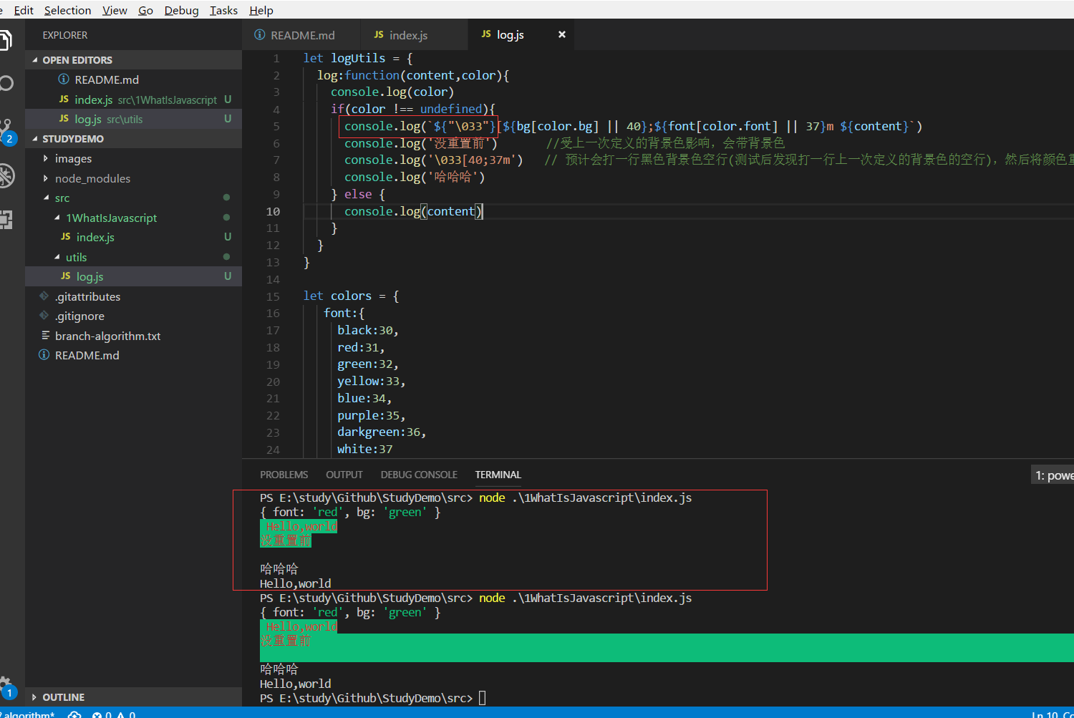The height and width of the screenshot is (718, 1074).
Task: Open the Search view in activity bar
Action: coord(6,84)
